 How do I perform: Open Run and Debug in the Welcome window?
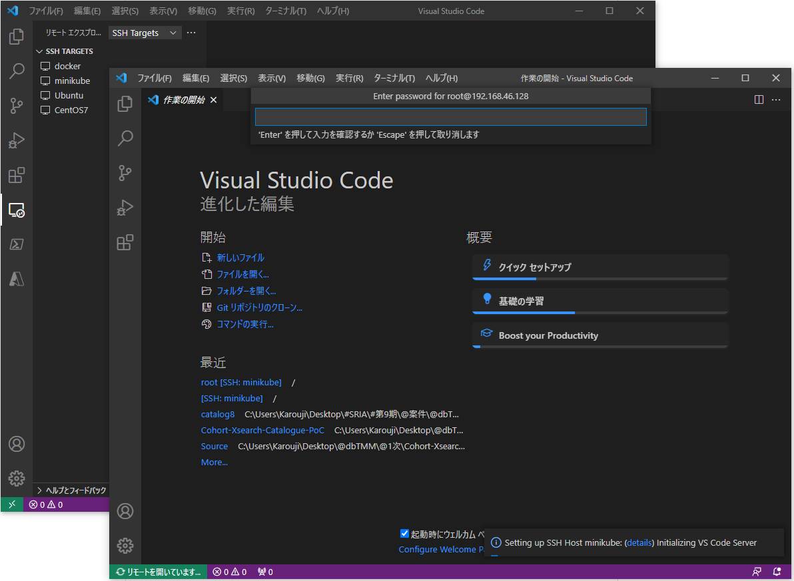click(x=125, y=208)
